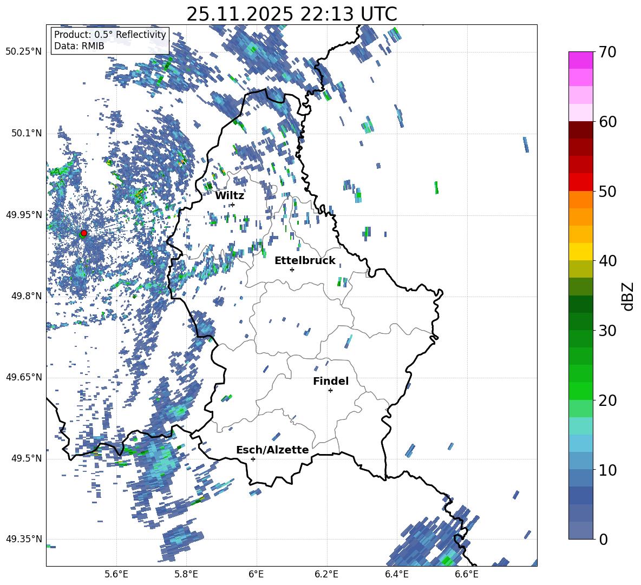Click the Findel location cross marker
The image size is (641, 585).
pyautogui.click(x=330, y=391)
